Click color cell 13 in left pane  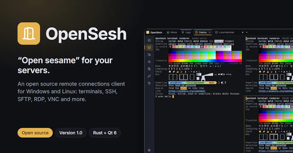coord(221,47)
